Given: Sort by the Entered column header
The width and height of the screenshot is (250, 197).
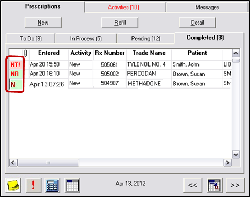Looking at the screenshot, I should pyautogui.click(x=49, y=53).
